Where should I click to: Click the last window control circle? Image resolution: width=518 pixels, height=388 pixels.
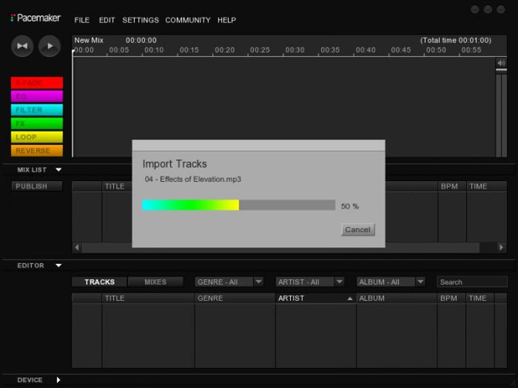[x=501, y=9]
